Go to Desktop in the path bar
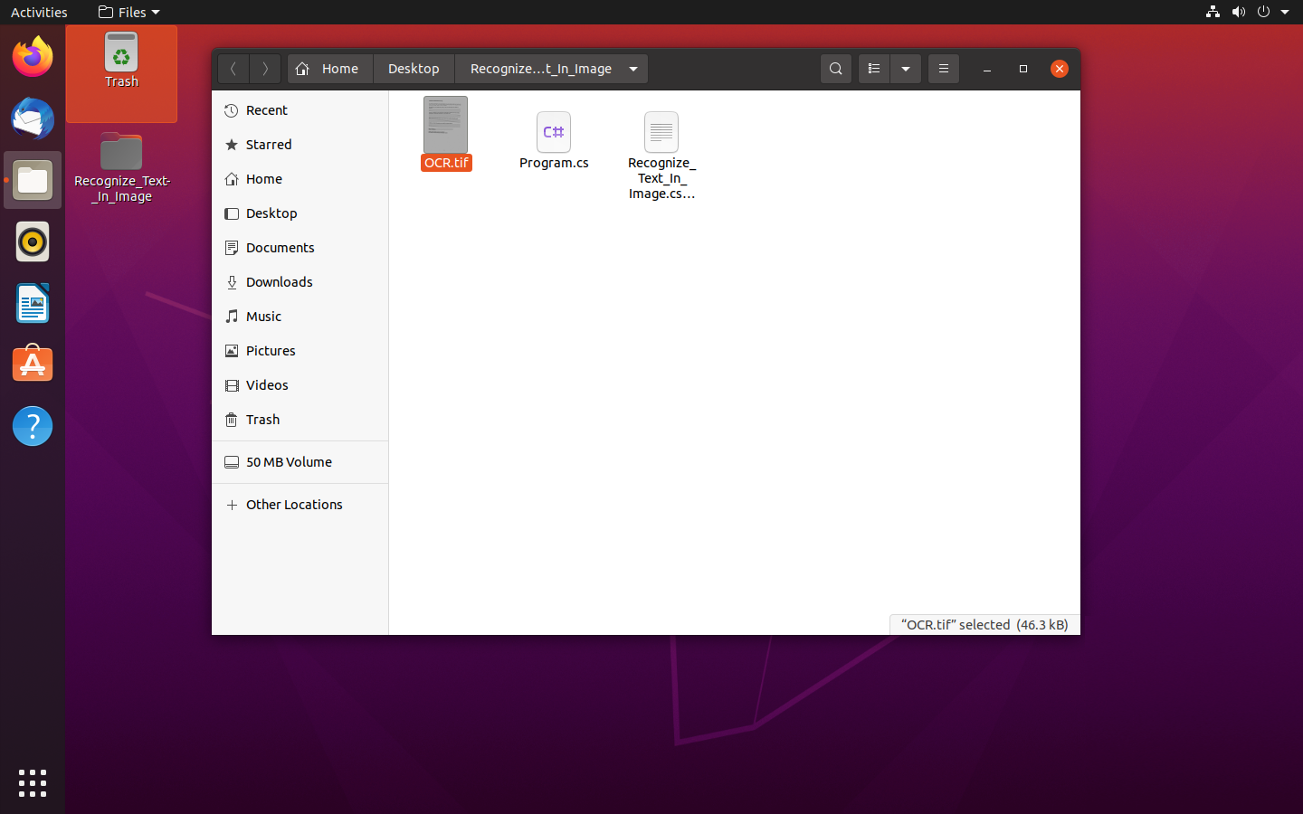Image resolution: width=1303 pixels, height=814 pixels. pyautogui.click(x=414, y=69)
